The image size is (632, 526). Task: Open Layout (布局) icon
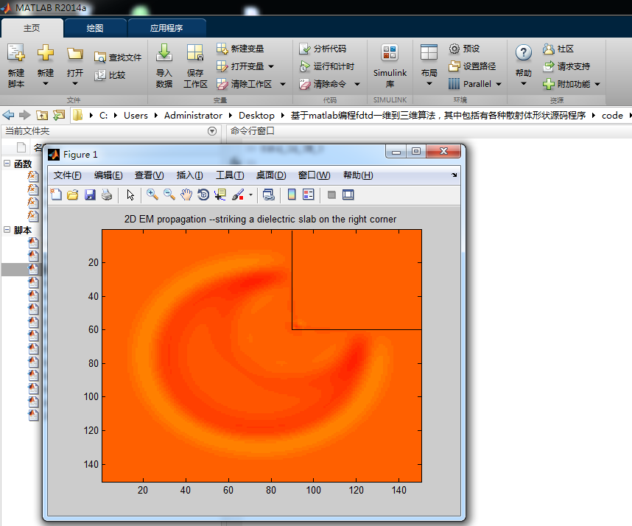coord(429,53)
